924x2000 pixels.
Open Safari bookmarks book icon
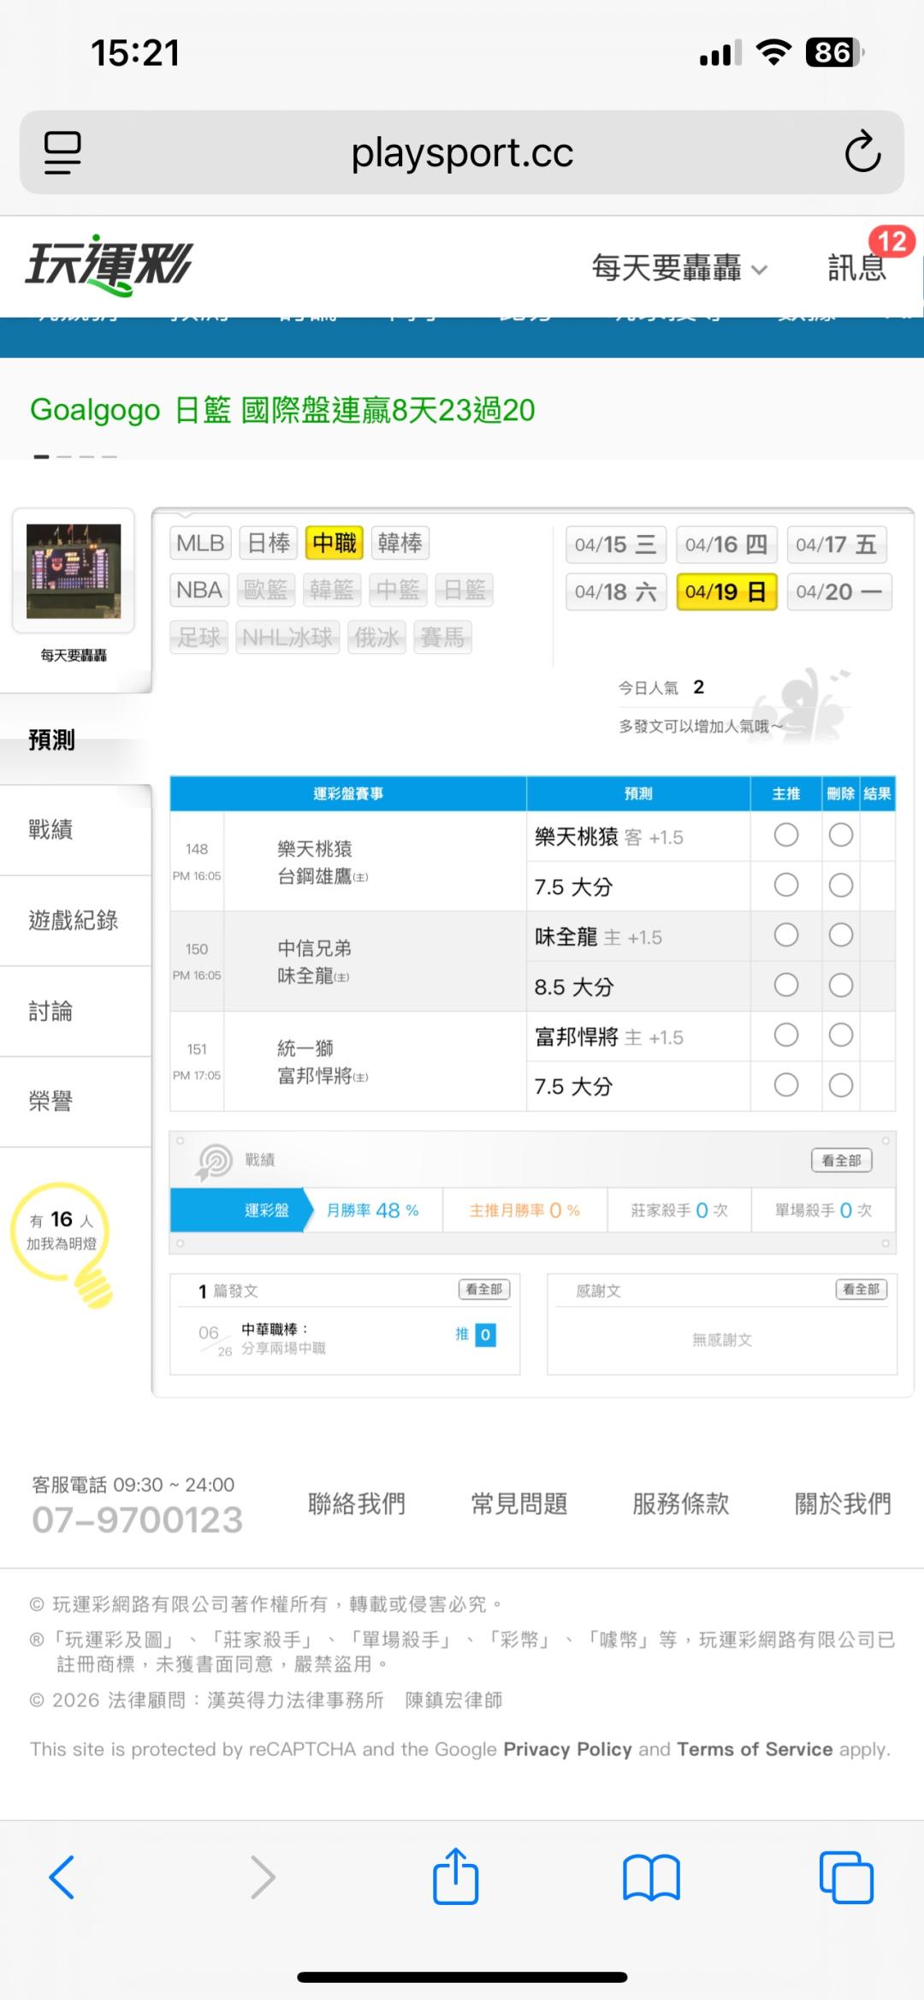coord(651,1877)
